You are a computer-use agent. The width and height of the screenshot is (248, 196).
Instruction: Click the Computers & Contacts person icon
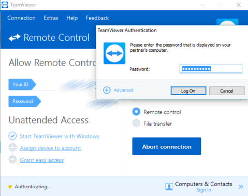169,187
